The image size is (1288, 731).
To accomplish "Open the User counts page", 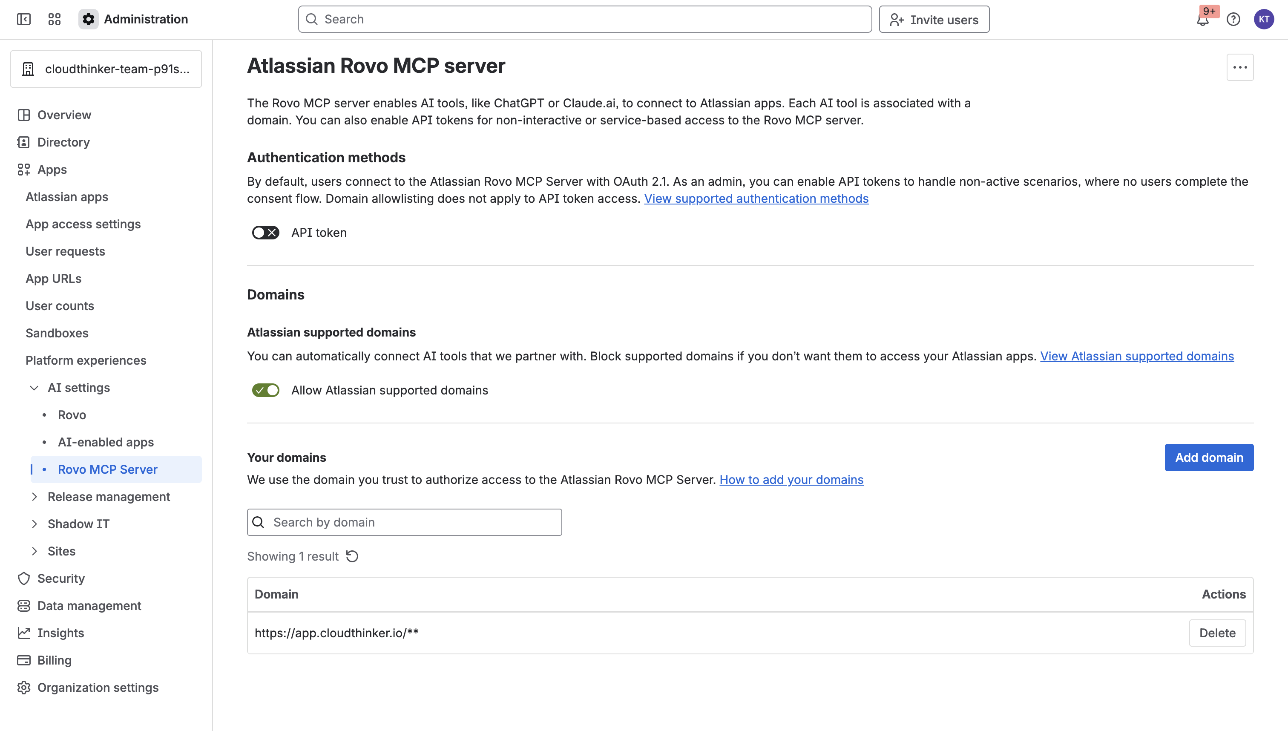I will pos(60,305).
